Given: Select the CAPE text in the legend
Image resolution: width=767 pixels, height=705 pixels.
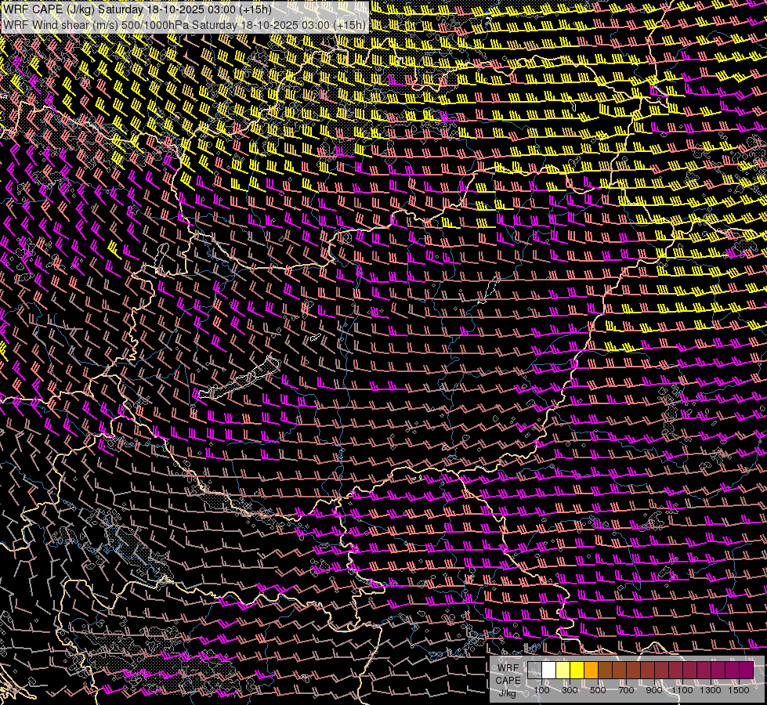Looking at the screenshot, I should (x=508, y=680).
